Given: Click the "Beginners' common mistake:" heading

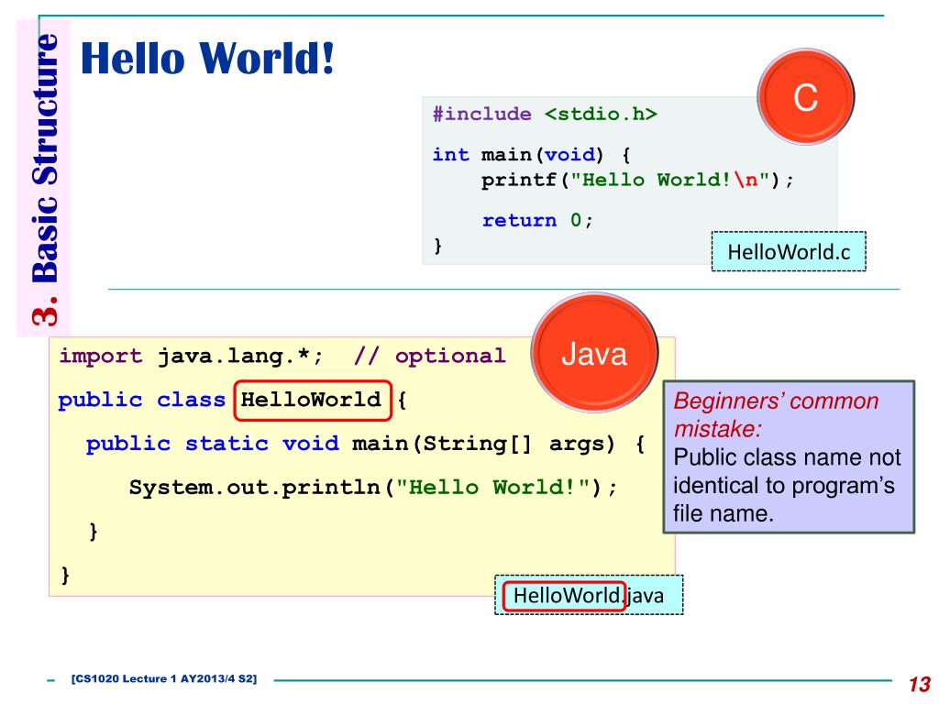Looking at the screenshot, I should 776,414.
